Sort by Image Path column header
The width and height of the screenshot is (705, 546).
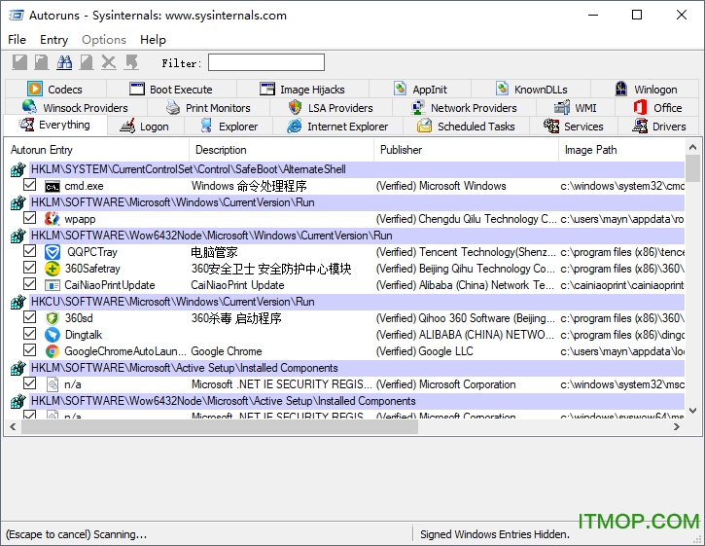pos(621,150)
